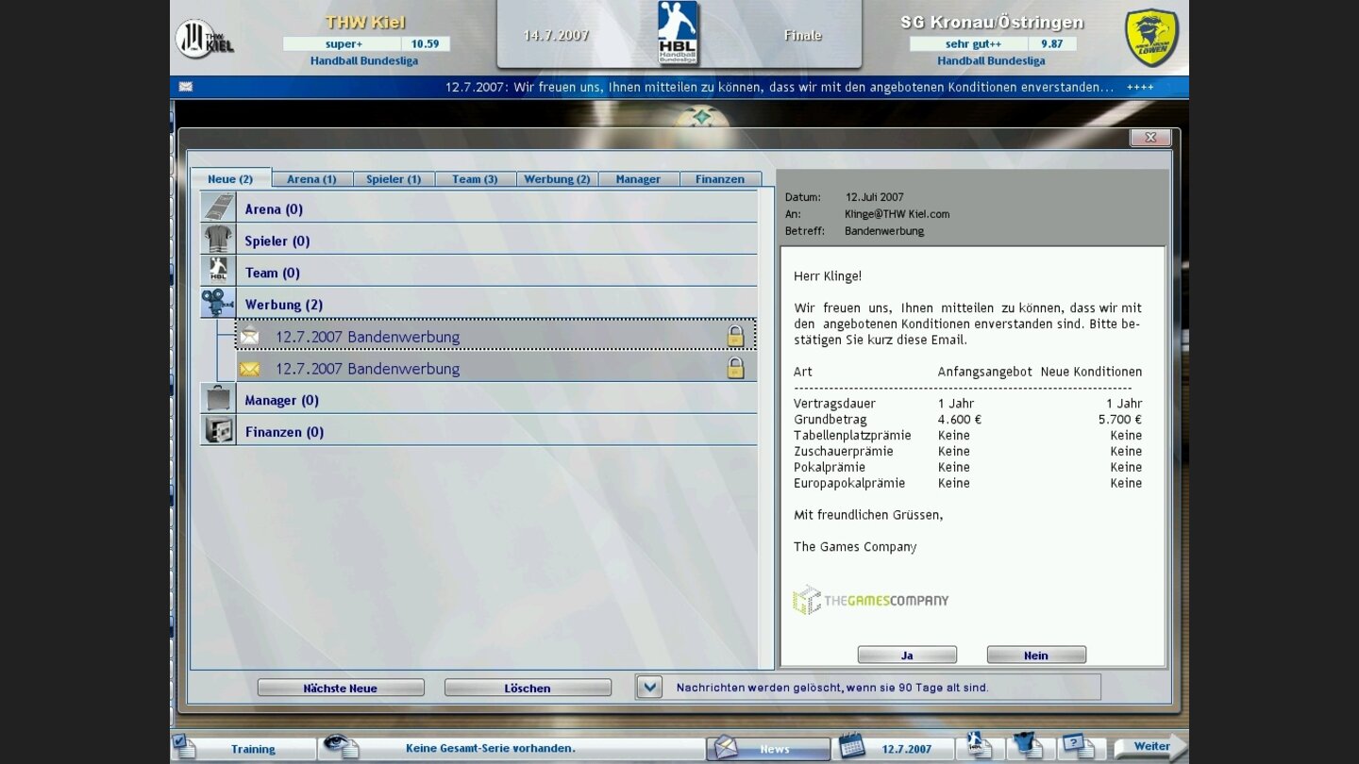Click the Klinge@THW Kiel.com recipient address
The width and height of the screenshot is (1359, 764).
(x=898, y=214)
